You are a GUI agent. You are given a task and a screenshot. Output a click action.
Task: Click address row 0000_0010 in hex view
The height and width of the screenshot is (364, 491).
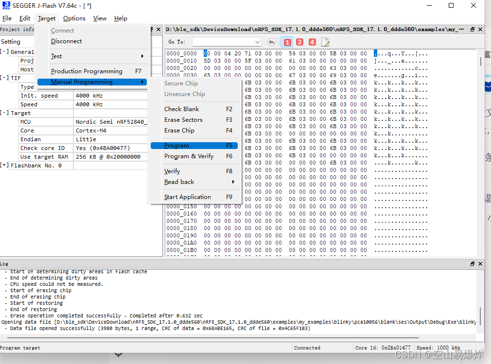click(x=182, y=61)
